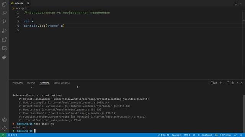Open the Search view

tap(4, 13)
